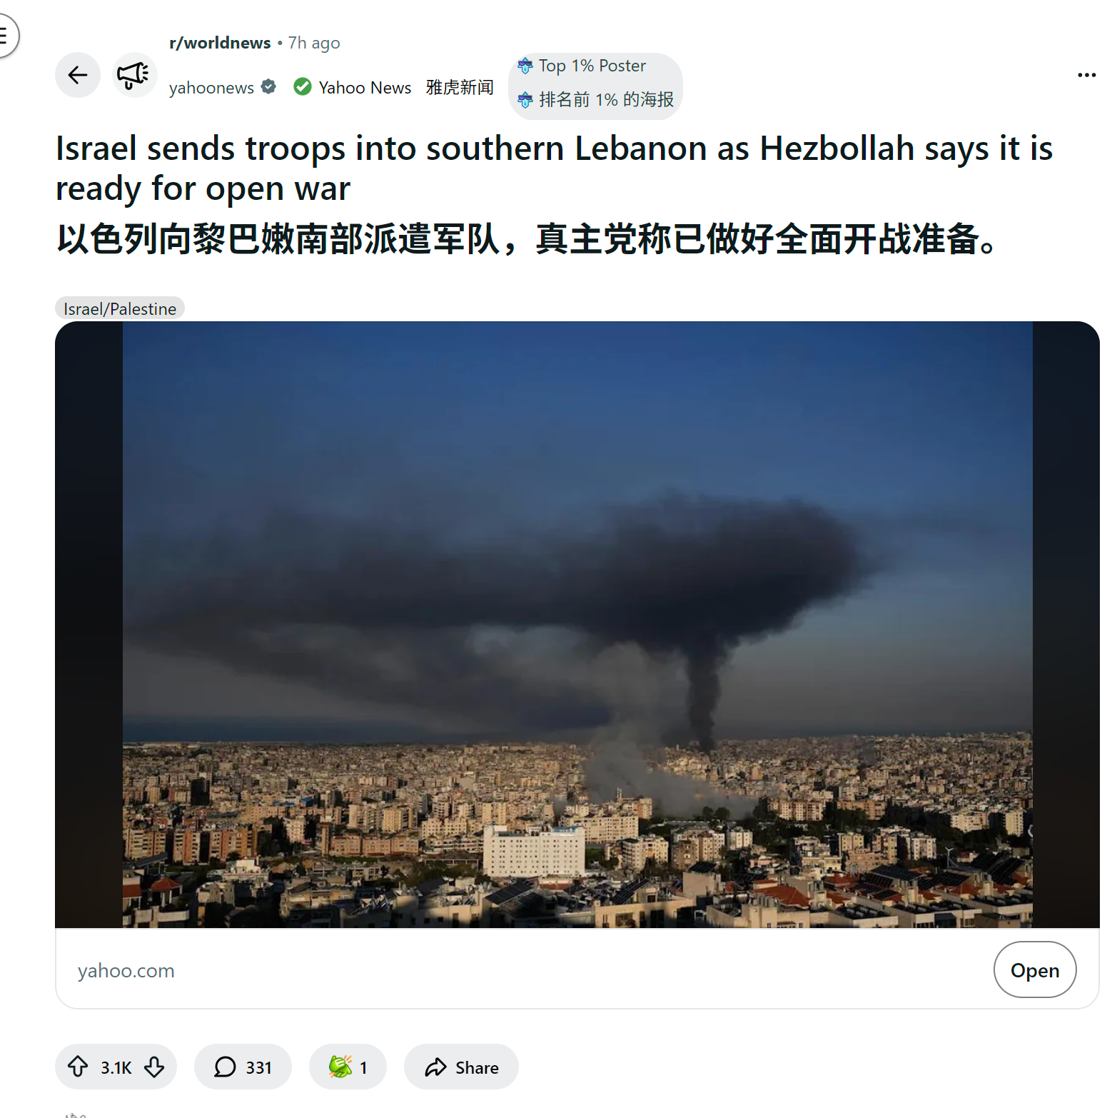Screen dimensions: 1112x1118
Task: Click the Chinese translated headline text
Action: (x=527, y=239)
